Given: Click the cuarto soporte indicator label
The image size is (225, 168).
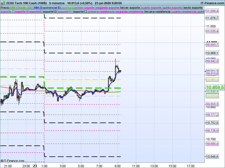Looking at the screenshot, I should (151, 8).
